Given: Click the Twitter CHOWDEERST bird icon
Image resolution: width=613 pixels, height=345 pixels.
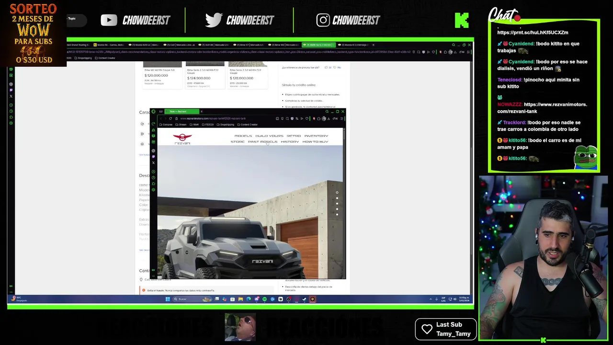Looking at the screenshot, I should [214, 20].
